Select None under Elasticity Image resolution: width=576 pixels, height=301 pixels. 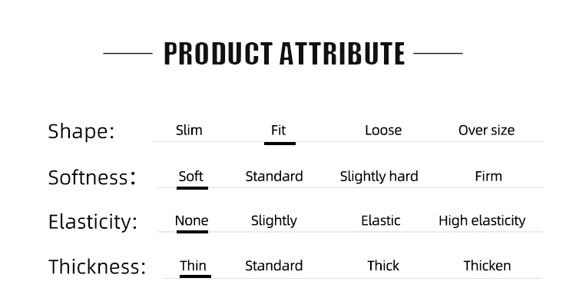192,220
